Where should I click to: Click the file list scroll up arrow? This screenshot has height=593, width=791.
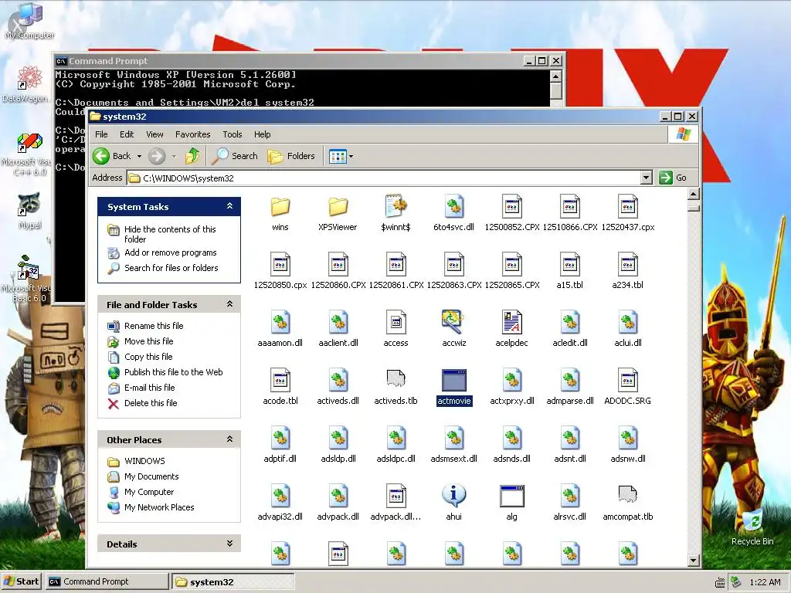tap(694, 194)
